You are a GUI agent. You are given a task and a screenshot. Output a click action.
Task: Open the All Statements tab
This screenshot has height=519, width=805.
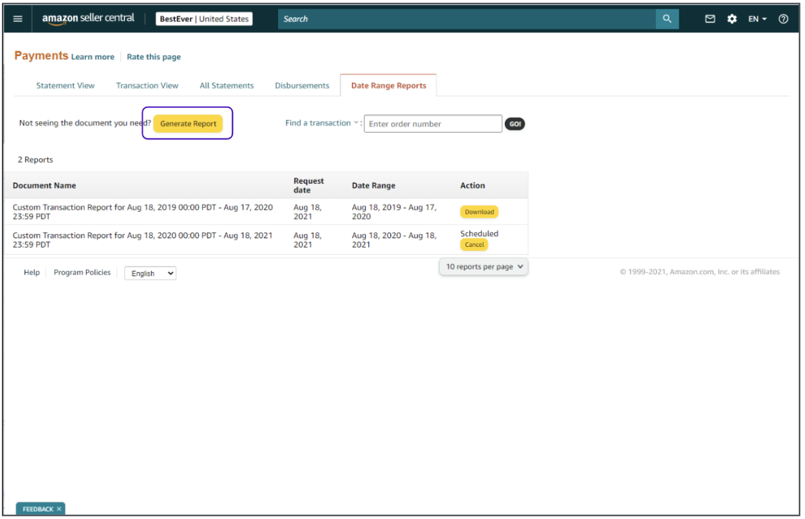[x=226, y=86]
